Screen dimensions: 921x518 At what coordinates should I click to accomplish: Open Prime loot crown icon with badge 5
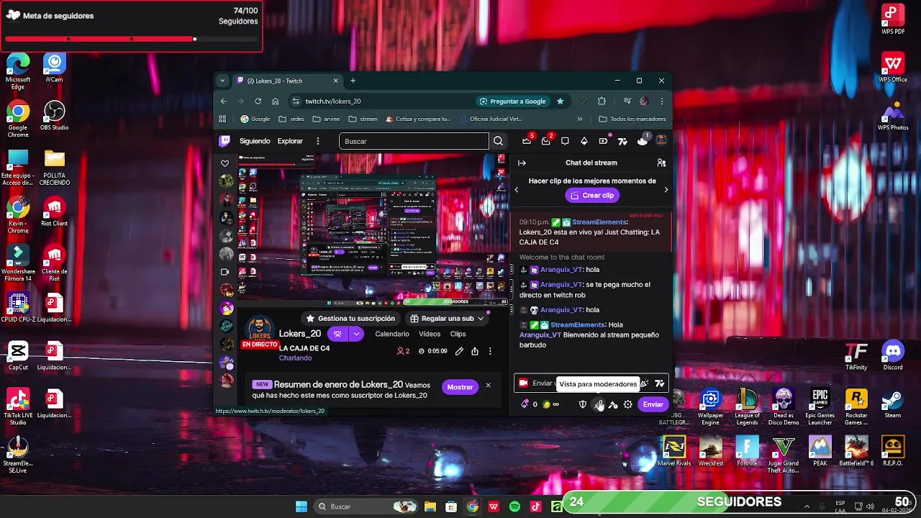[527, 141]
